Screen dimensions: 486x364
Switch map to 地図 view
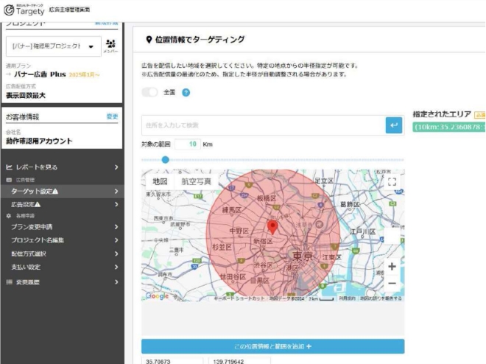coord(160,181)
